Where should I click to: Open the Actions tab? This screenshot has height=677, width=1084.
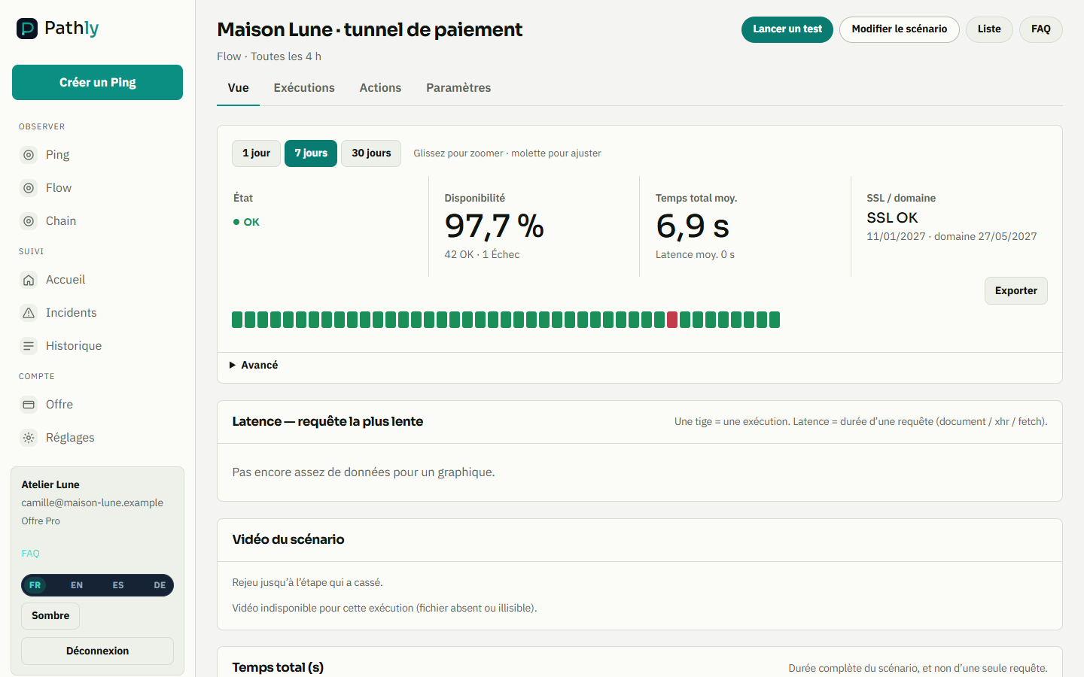pyautogui.click(x=380, y=88)
